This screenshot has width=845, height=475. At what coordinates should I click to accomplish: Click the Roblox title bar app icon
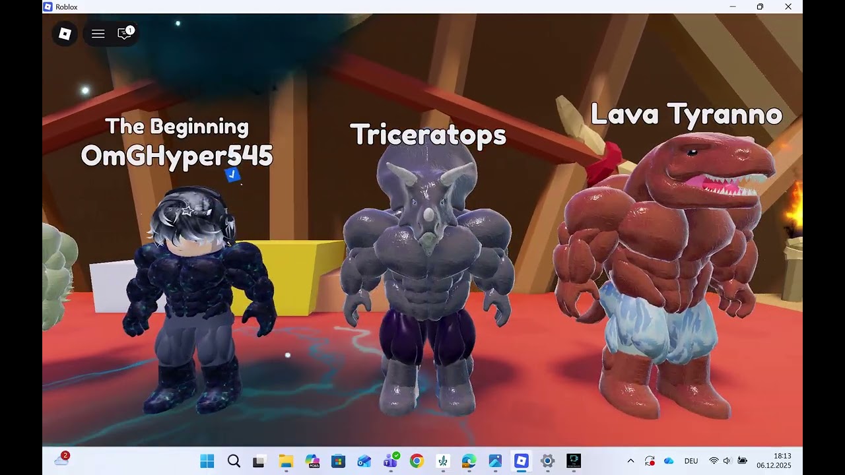pos(48,7)
